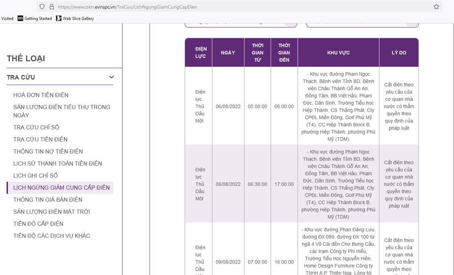Click the NGÀY column header
Image resolution: width=454 pixels, height=275 pixels.
pos(228,53)
